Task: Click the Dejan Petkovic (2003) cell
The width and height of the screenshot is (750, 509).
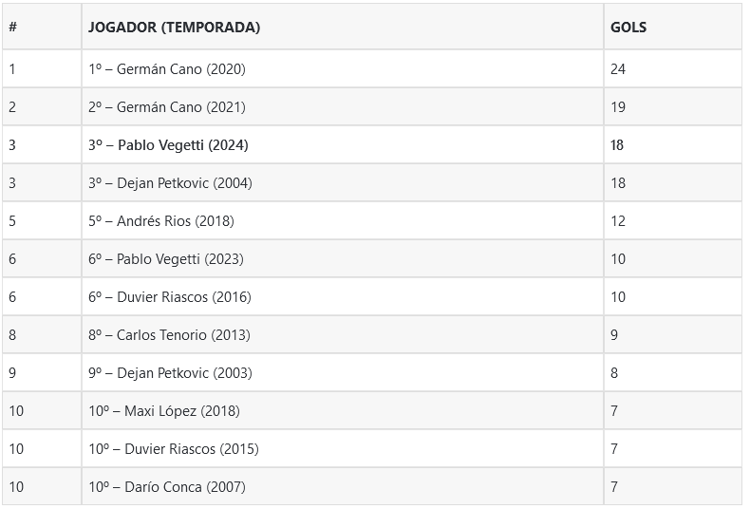Action: pos(170,373)
